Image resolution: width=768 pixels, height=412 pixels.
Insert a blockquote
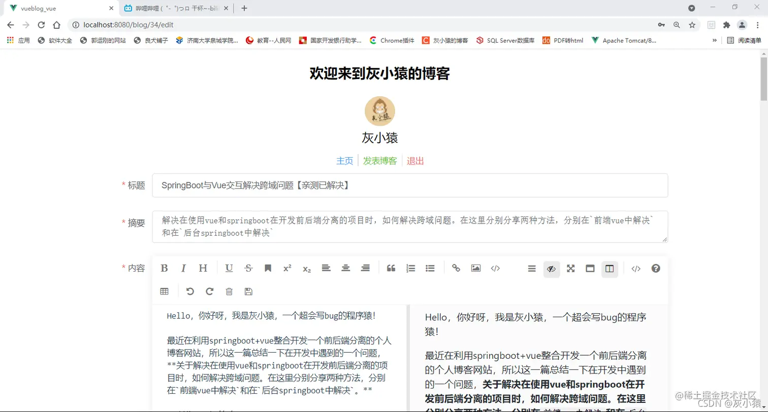pos(391,268)
